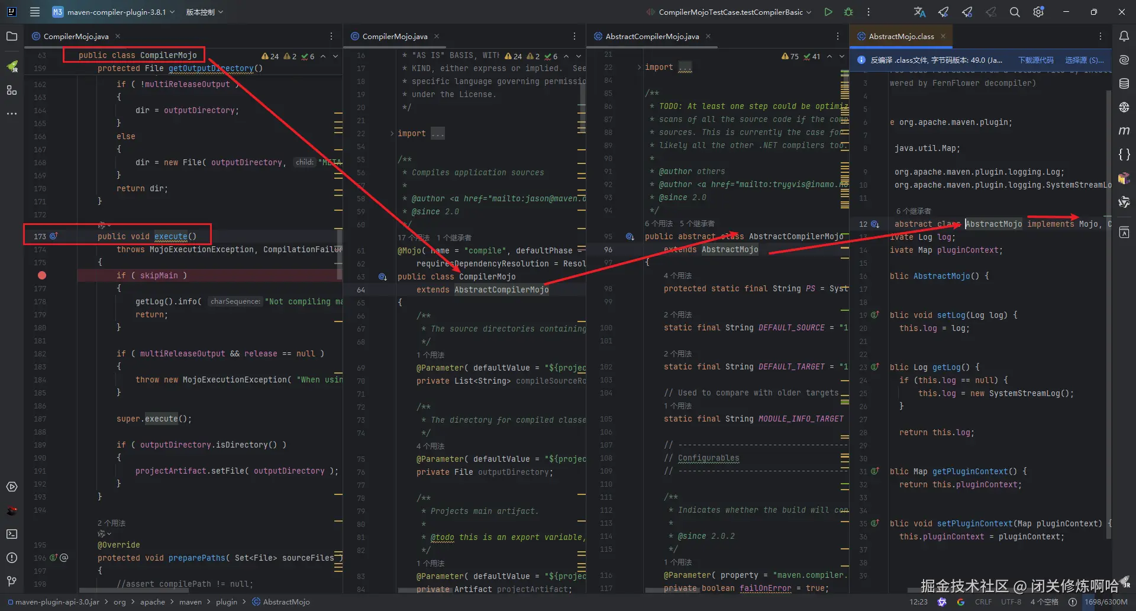Open the Translate tool icon in the toolbar

(919, 12)
